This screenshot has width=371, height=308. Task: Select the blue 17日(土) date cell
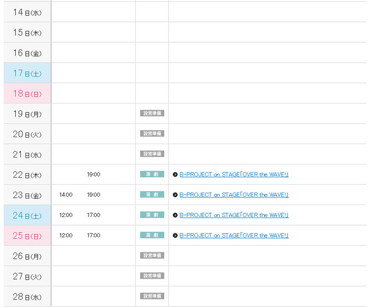click(27, 73)
